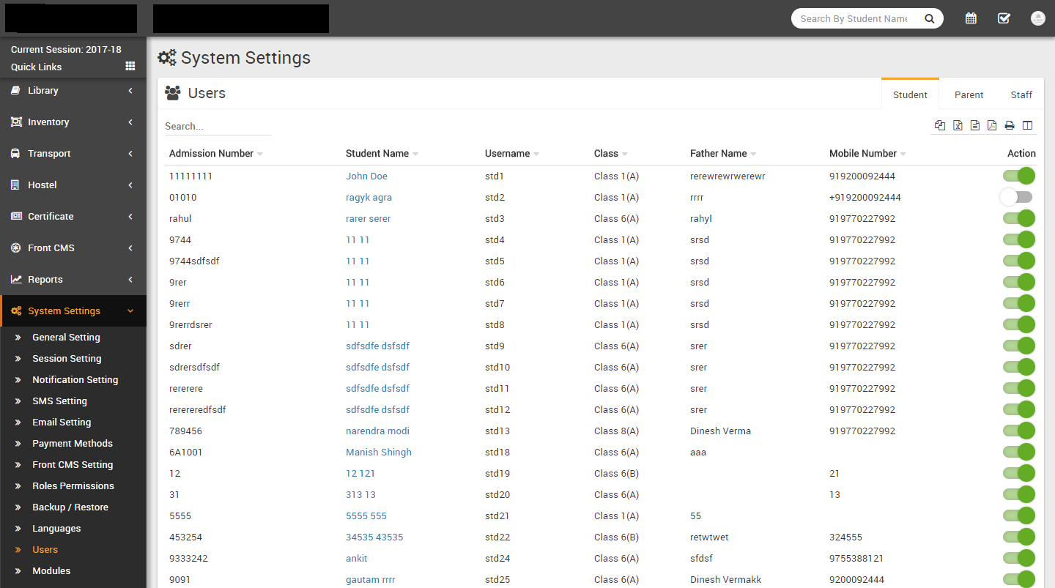Expand the Library sidebar menu

coord(73,91)
